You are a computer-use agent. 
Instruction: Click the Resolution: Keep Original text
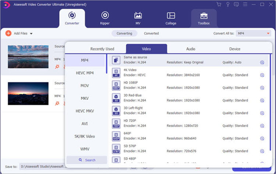[185, 62]
